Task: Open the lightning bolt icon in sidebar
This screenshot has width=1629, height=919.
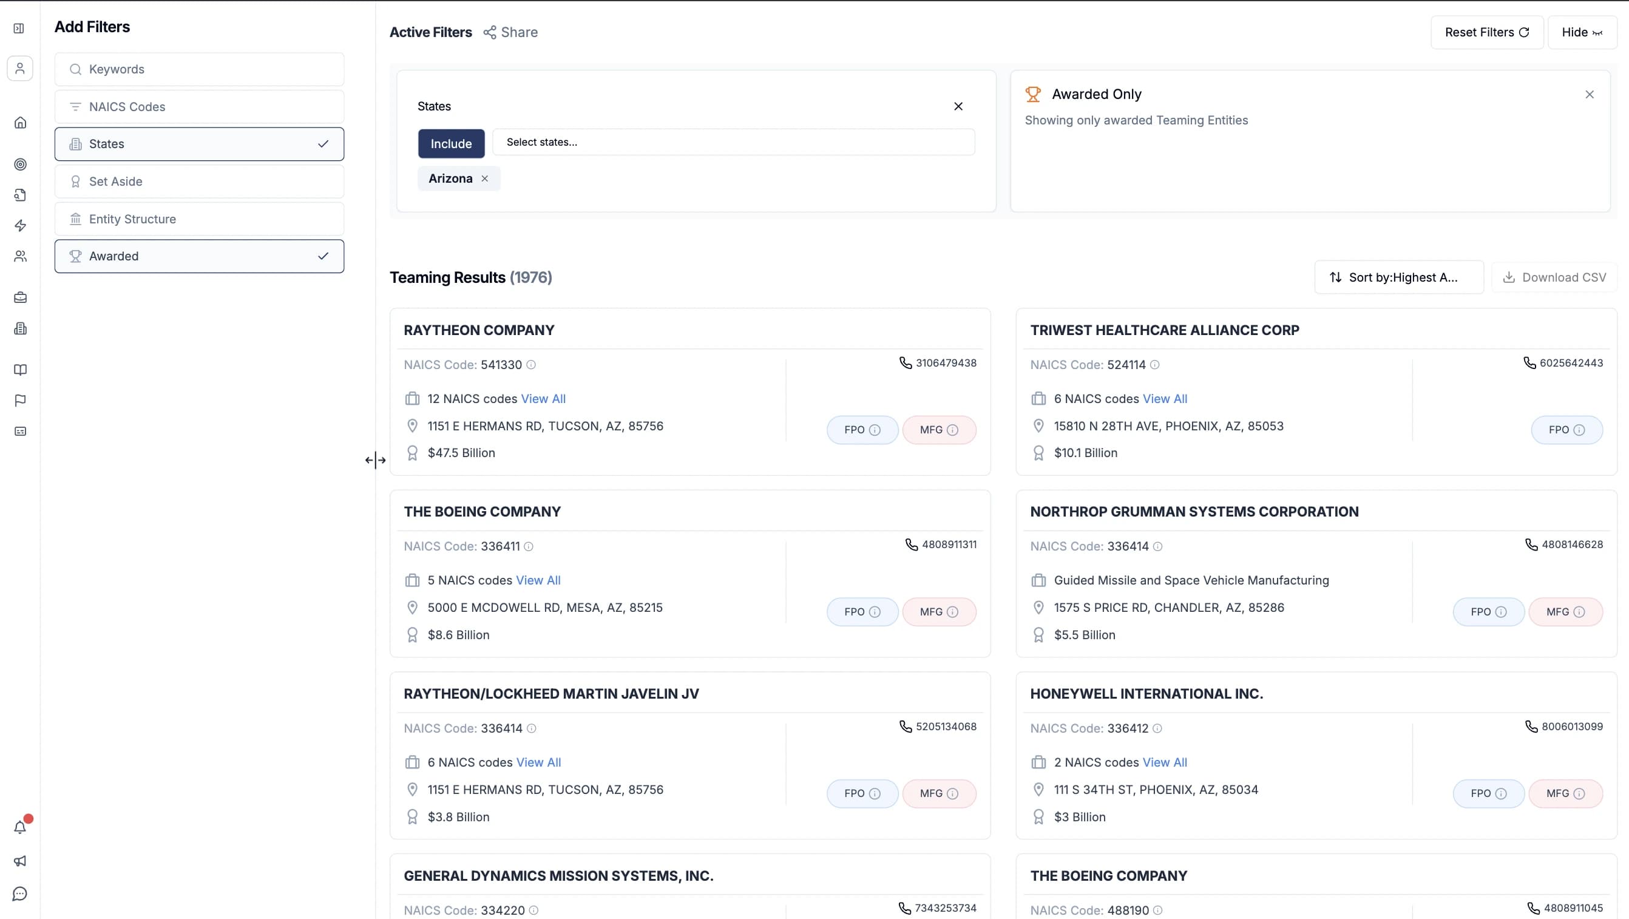Action: point(20,226)
